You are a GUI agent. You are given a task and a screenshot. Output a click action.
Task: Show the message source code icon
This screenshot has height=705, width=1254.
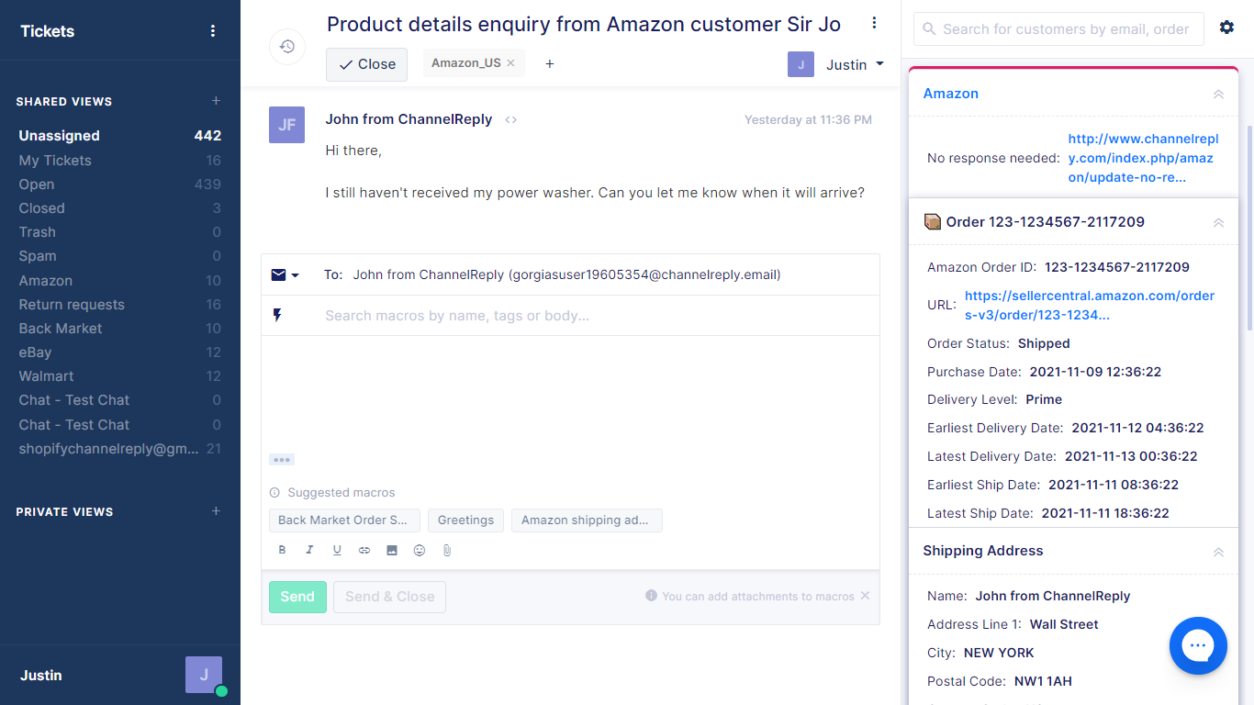click(x=511, y=120)
